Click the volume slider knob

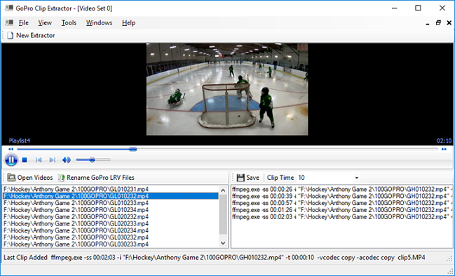coord(92,159)
